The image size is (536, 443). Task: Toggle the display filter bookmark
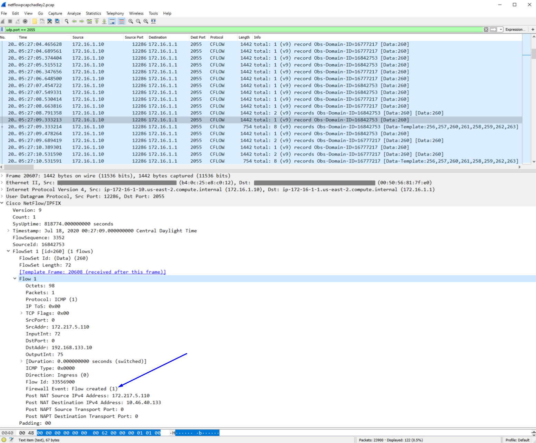click(x=2, y=29)
